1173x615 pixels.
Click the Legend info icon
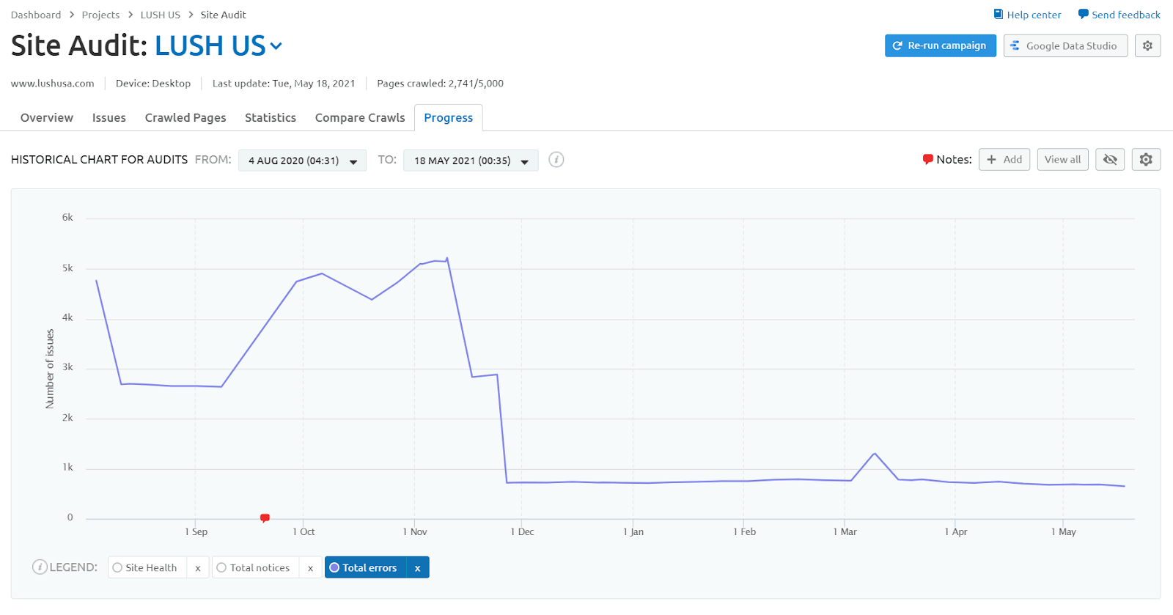pos(40,567)
